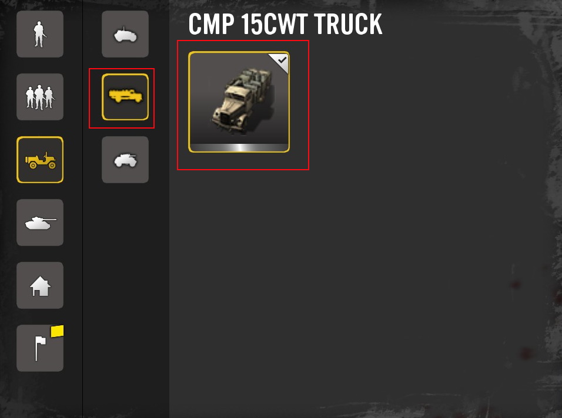Toggle the checkmark corner on truck skin
562x418 pixels.
(280, 62)
